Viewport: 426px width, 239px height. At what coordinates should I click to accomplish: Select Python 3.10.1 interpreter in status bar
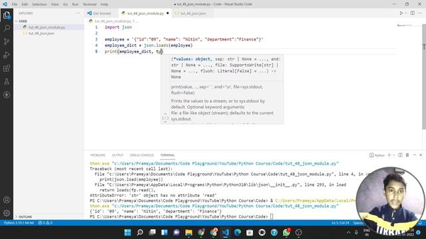click(x=19, y=223)
